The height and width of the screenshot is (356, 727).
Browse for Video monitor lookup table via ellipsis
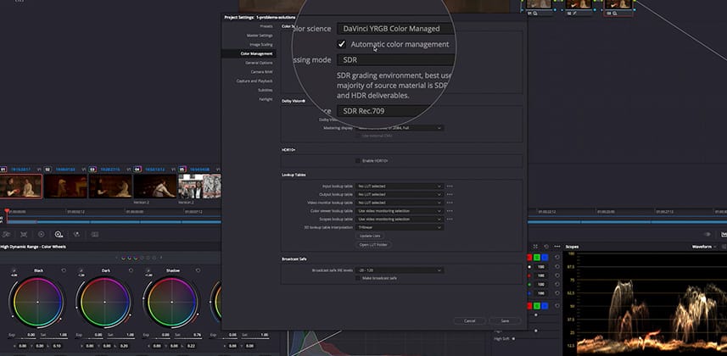(x=450, y=203)
